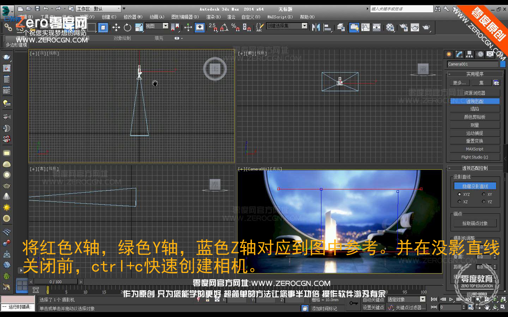
Task: Select the Rotate transform tool
Action: click(x=127, y=27)
